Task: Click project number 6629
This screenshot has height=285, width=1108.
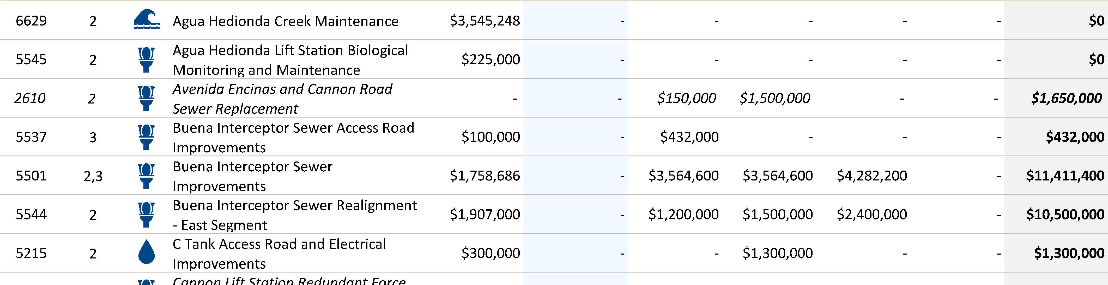Action: pyautogui.click(x=31, y=21)
